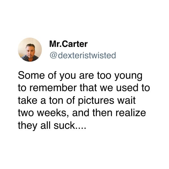
Task: Click the final line "they all suck...."
Action: [52, 126]
